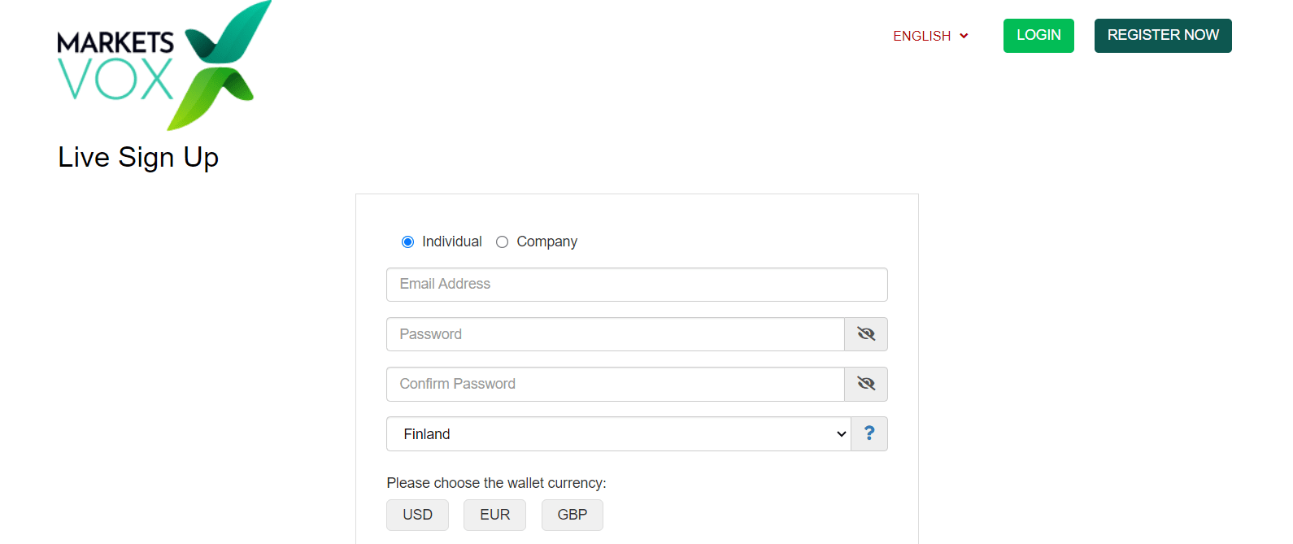Focus the Confirm Password field
Image resolution: width=1293 pixels, height=544 pixels.
coord(616,384)
